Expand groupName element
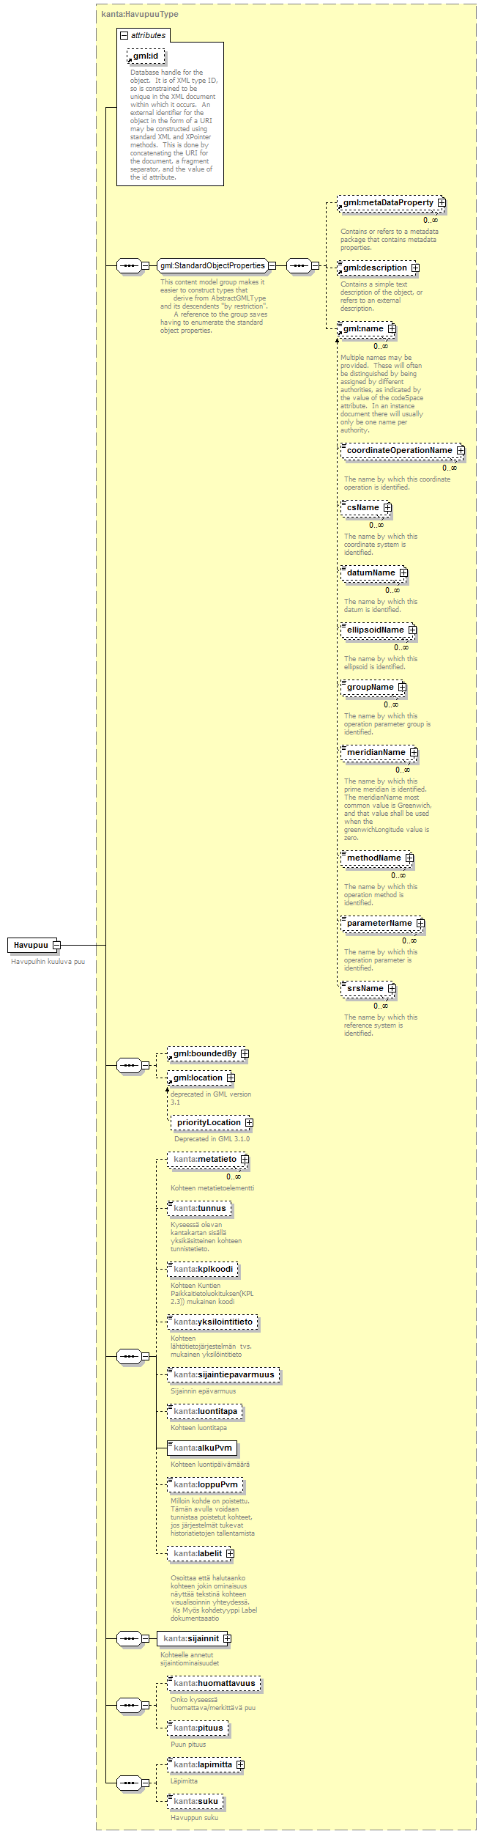Screen dimensions: 484x1834 [402, 687]
